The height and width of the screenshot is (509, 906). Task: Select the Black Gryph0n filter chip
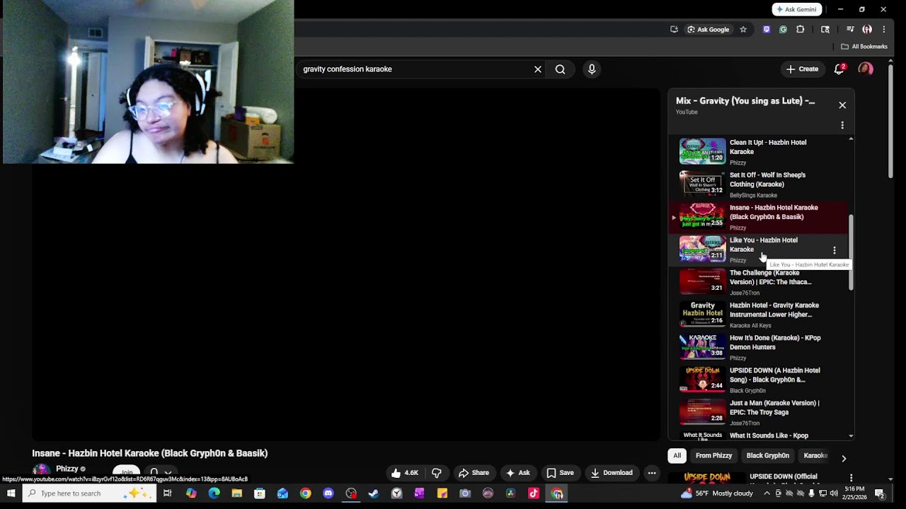(767, 456)
